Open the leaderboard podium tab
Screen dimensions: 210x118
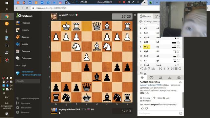(170, 78)
